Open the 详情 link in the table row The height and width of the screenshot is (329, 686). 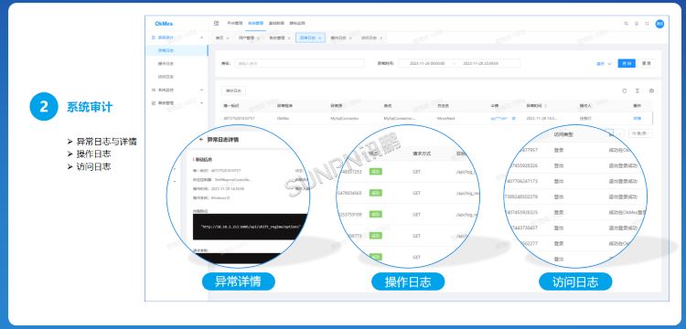point(637,119)
